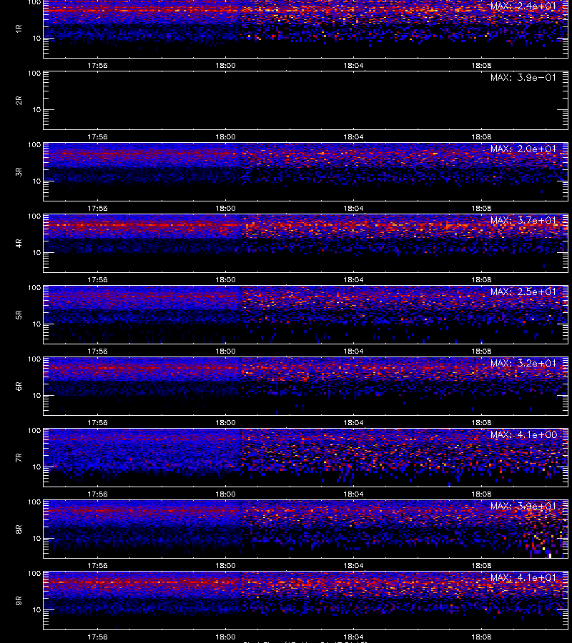Click the 18:04 tick label below panel 3R
Image resolution: width=572 pixels, height=643 pixels.
pyautogui.click(x=353, y=209)
